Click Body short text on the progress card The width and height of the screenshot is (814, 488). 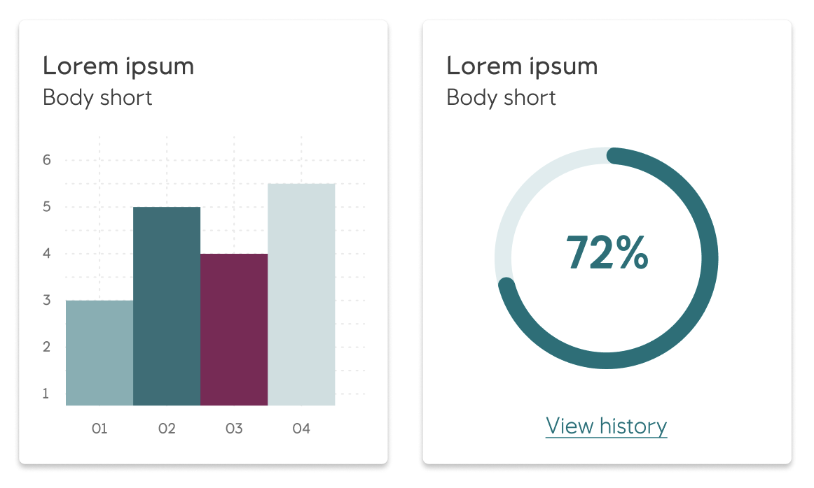[501, 97]
